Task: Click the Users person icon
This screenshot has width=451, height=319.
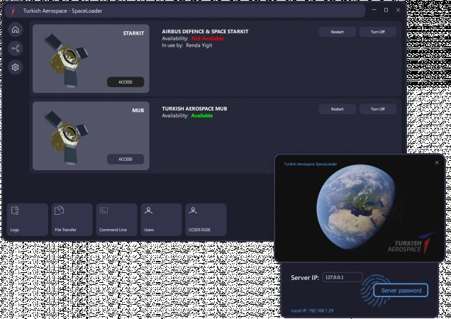Action: (x=148, y=211)
